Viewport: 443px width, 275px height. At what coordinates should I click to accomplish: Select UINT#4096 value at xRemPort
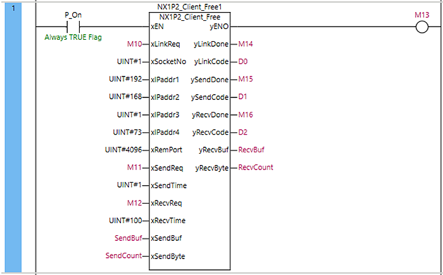[x=123, y=150]
